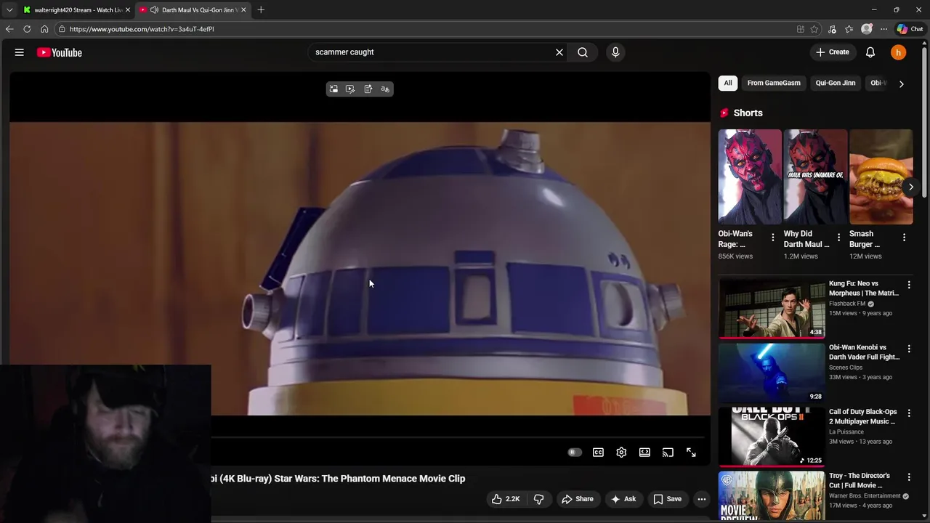Viewport: 930px width, 523px height.
Task: Select the 'All' filter chip
Action: 728,83
